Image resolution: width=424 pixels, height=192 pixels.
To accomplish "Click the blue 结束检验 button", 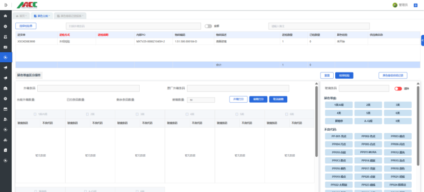I will (344, 76).
